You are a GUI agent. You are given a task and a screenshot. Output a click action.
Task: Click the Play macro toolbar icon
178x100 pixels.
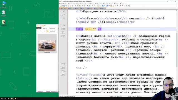tap(125, 6)
